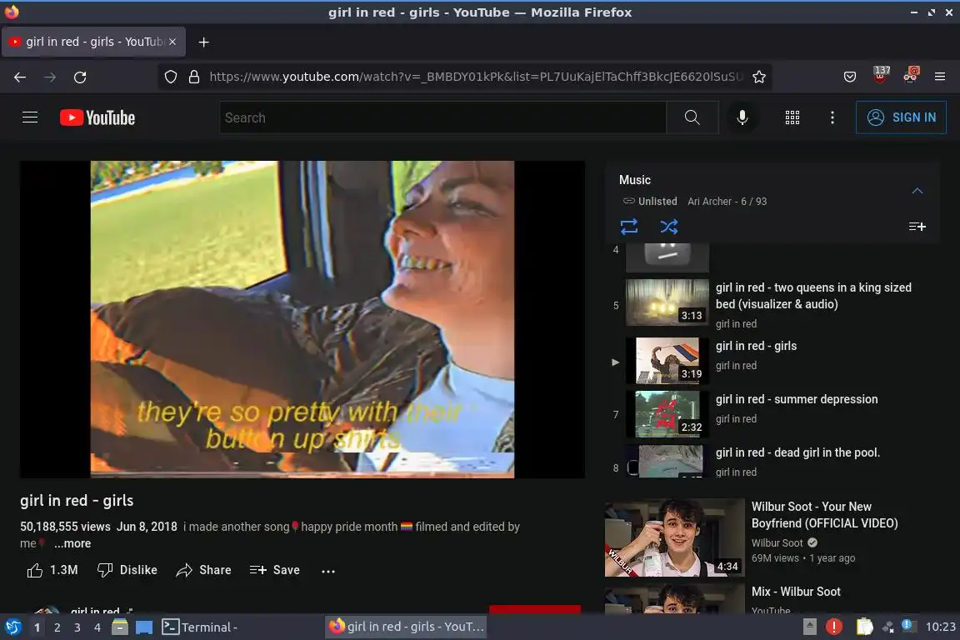This screenshot has height=640, width=960.
Task: Collapse the Music playlist panel
Action: [x=917, y=191]
